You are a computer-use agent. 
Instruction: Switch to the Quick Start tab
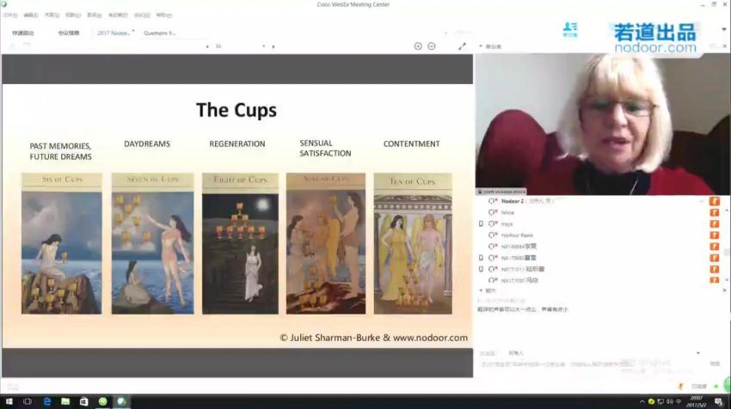tap(23, 33)
